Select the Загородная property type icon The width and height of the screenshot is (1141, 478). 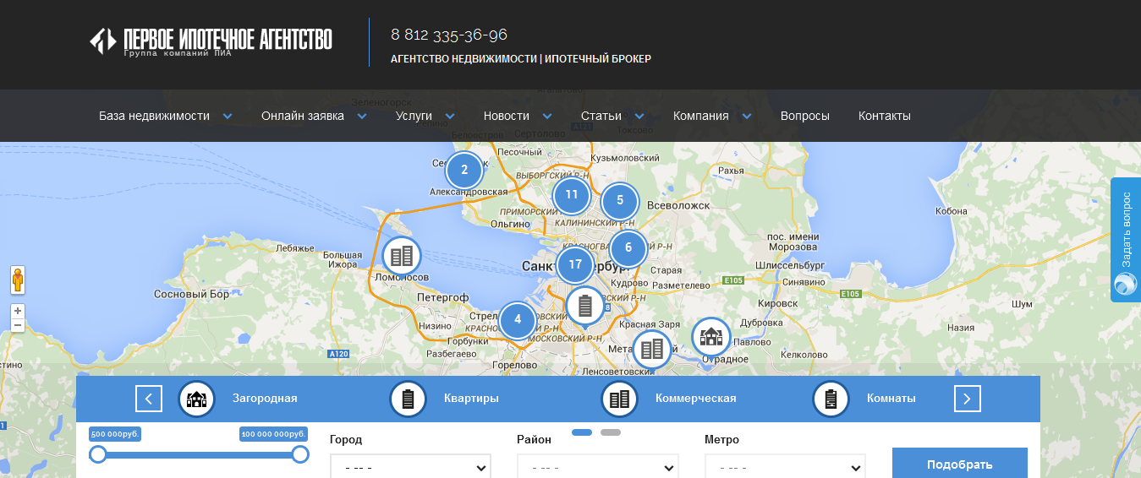[196, 399]
